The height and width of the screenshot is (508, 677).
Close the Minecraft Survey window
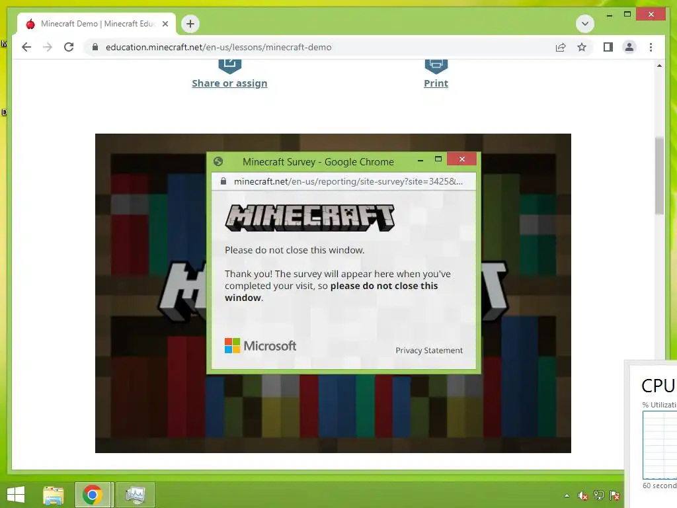tap(462, 159)
